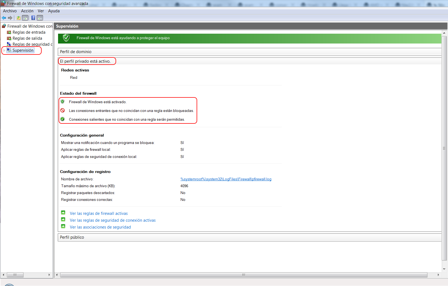Click 'Sí' for 'Mostrar una notificación' setting

coord(182,143)
